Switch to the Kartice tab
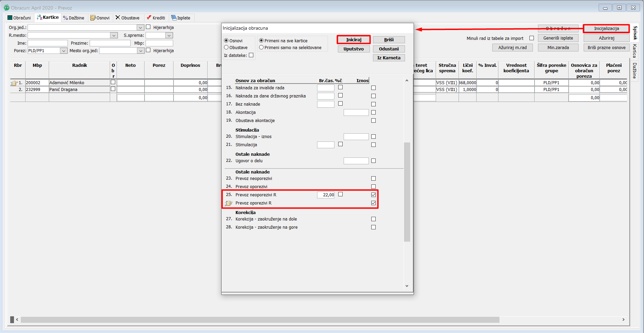Viewport: 644px width, 333px height. [x=48, y=17]
